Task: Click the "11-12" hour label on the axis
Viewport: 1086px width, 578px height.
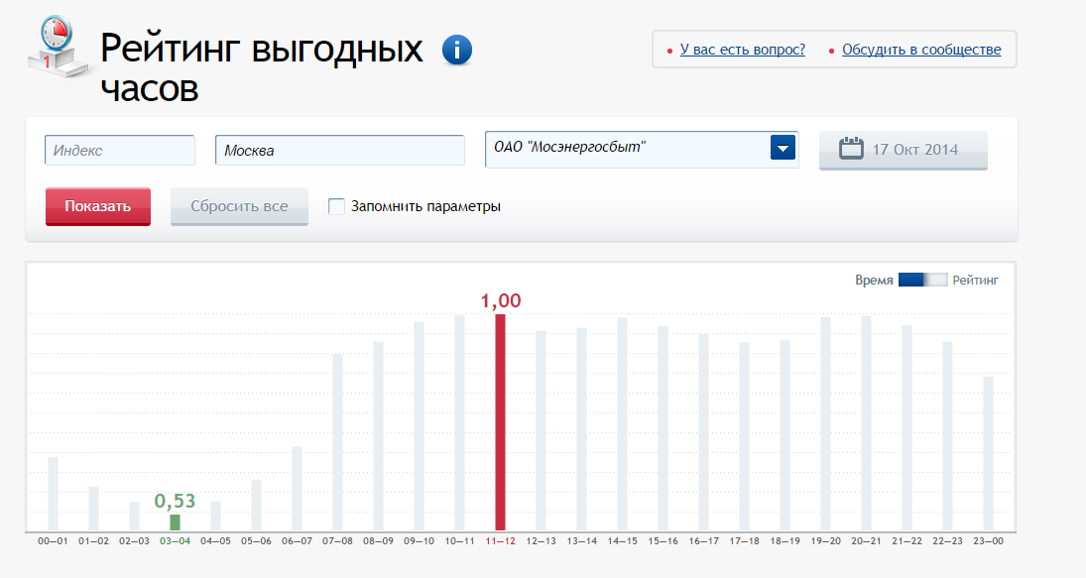Action: pos(501,542)
